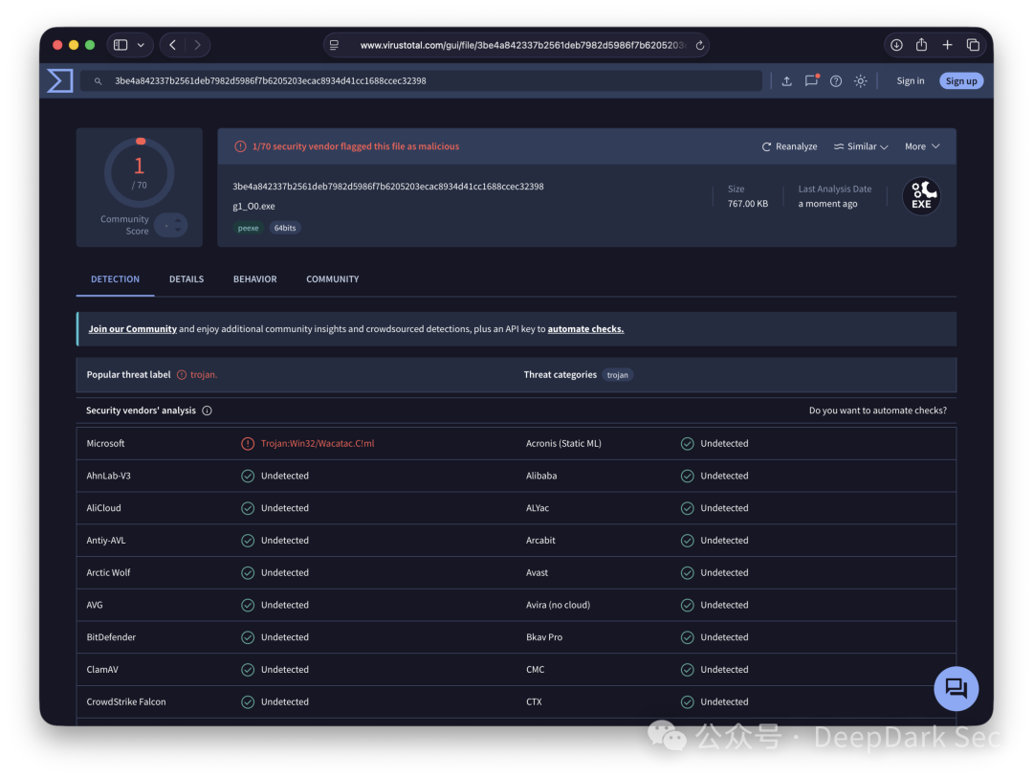
Task: Click the hash search input field
Action: point(422,81)
